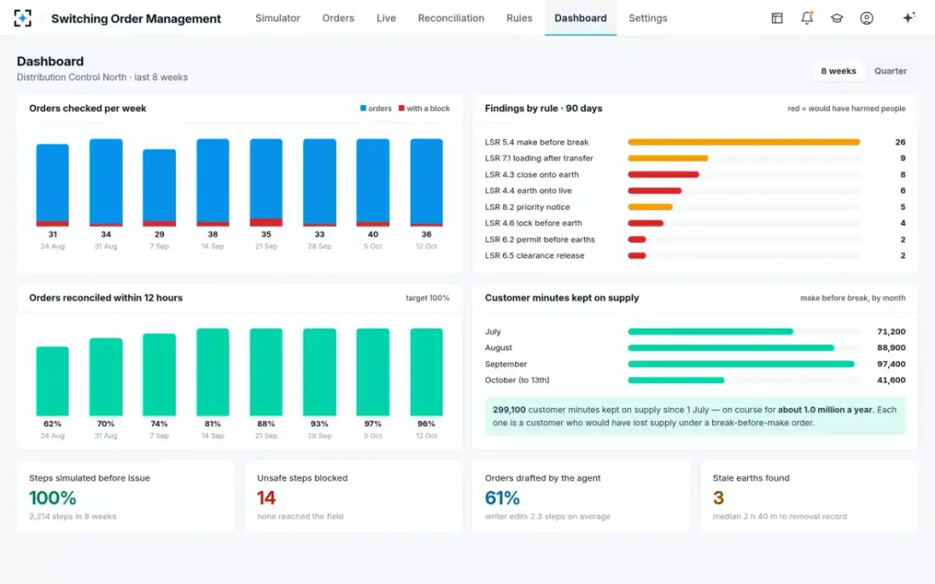
Task: Click the target 100% label
Action: point(428,298)
